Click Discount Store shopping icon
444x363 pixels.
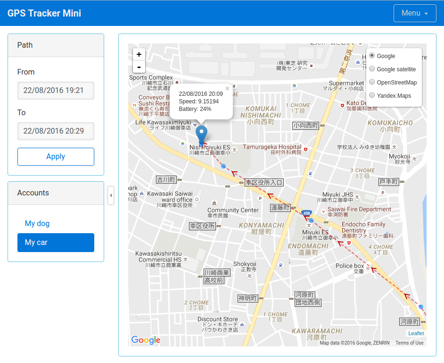pyautogui.click(x=242, y=325)
